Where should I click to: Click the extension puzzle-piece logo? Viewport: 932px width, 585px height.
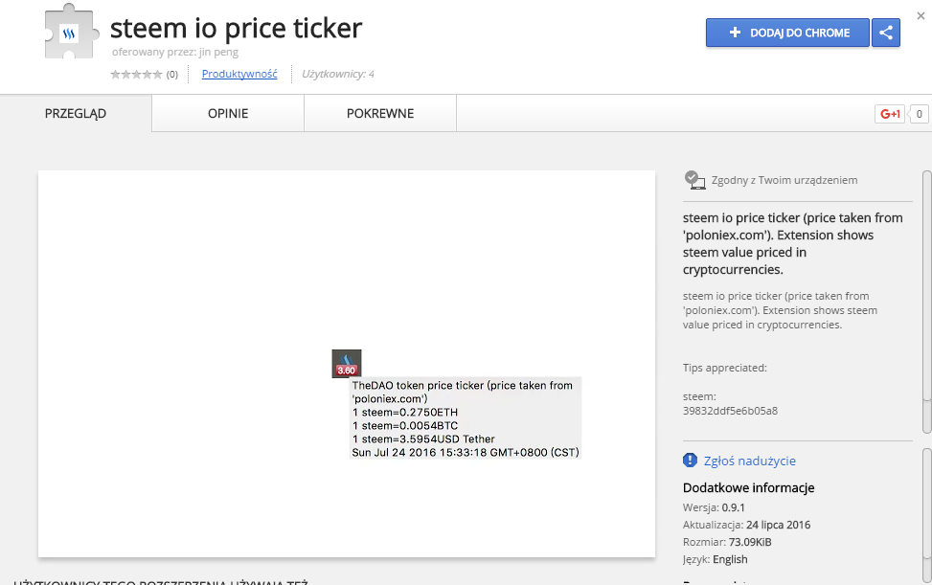pyautogui.click(x=69, y=33)
